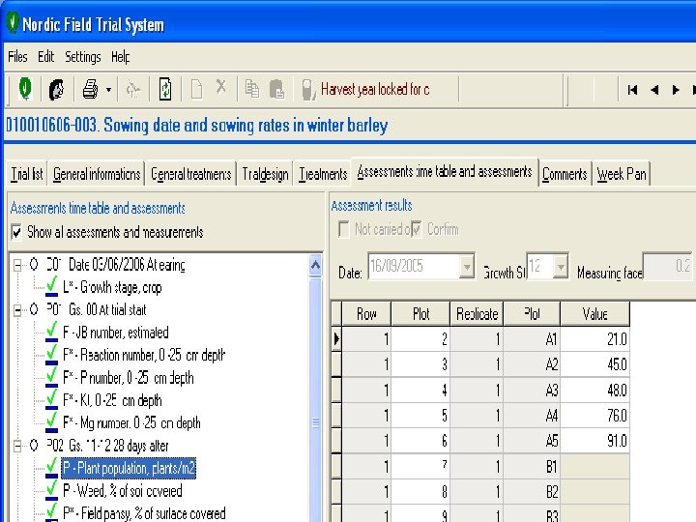Switch to the Comments tab
Image resolution: width=696 pixels, height=522 pixels.
tap(565, 174)
